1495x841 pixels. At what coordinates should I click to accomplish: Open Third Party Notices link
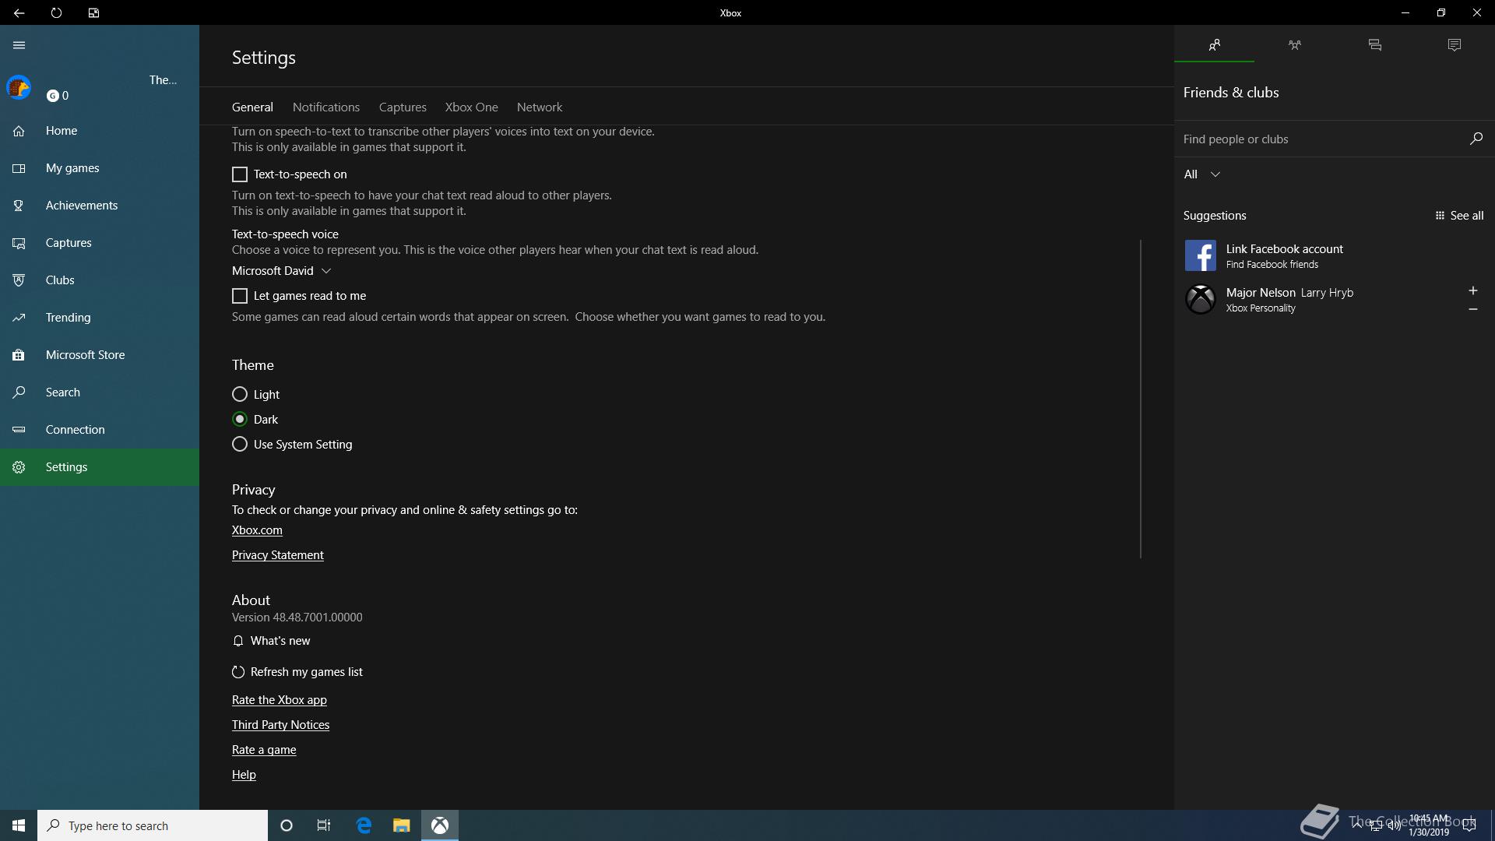pos(280,725)
